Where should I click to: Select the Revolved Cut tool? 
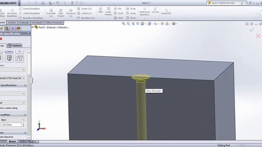point(71,13)
